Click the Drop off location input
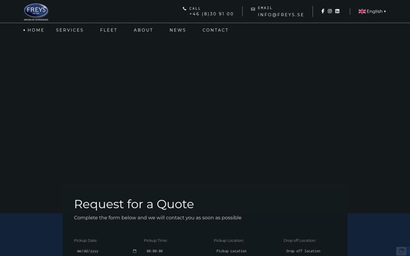410x256 pixels. (x=316, y=251)
